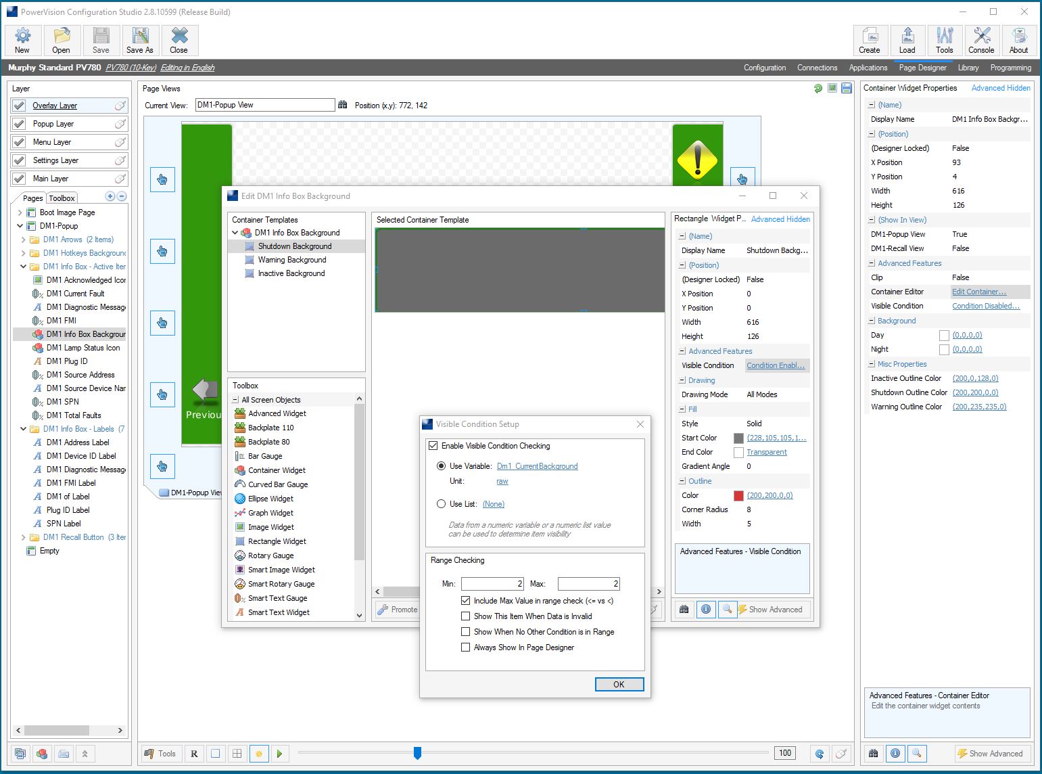Select the Rotary Gauge toolbox item

pos(270,555)
